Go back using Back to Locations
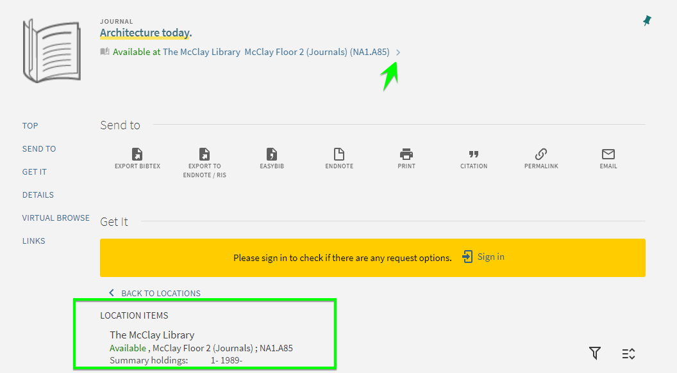 pyautogui.click(x=155, y=293)
